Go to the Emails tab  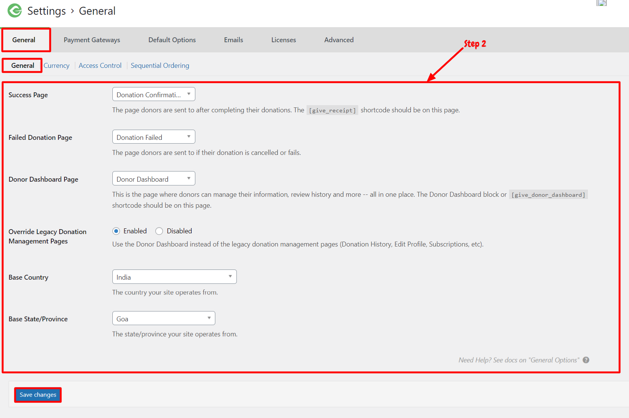pos(233,40)
